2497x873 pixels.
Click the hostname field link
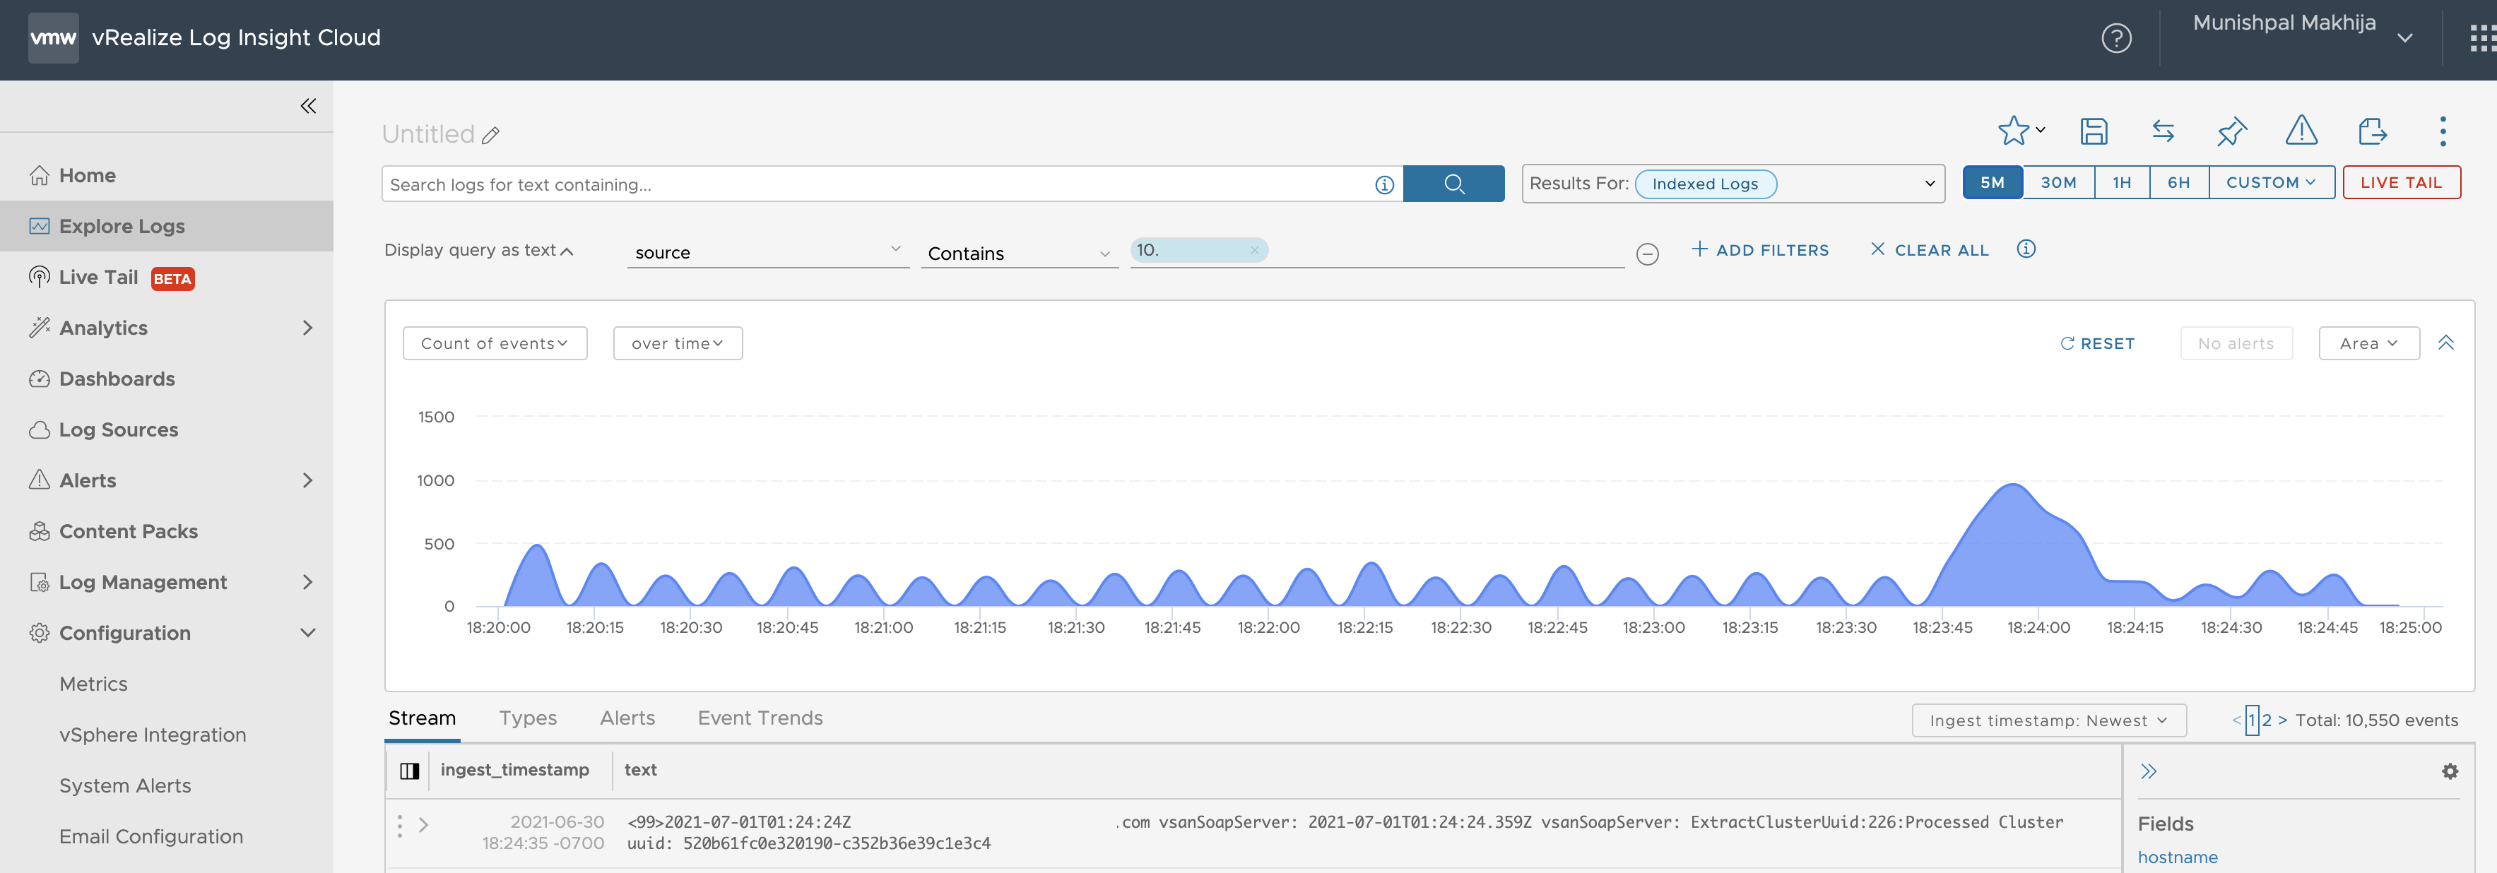pos(2177,857)
